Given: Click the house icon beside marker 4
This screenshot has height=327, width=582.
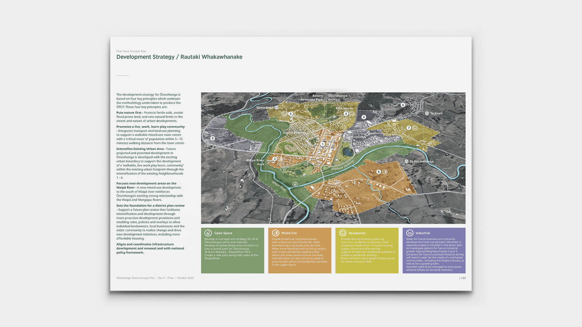Looking at the screenshot, I should (352, 114).
